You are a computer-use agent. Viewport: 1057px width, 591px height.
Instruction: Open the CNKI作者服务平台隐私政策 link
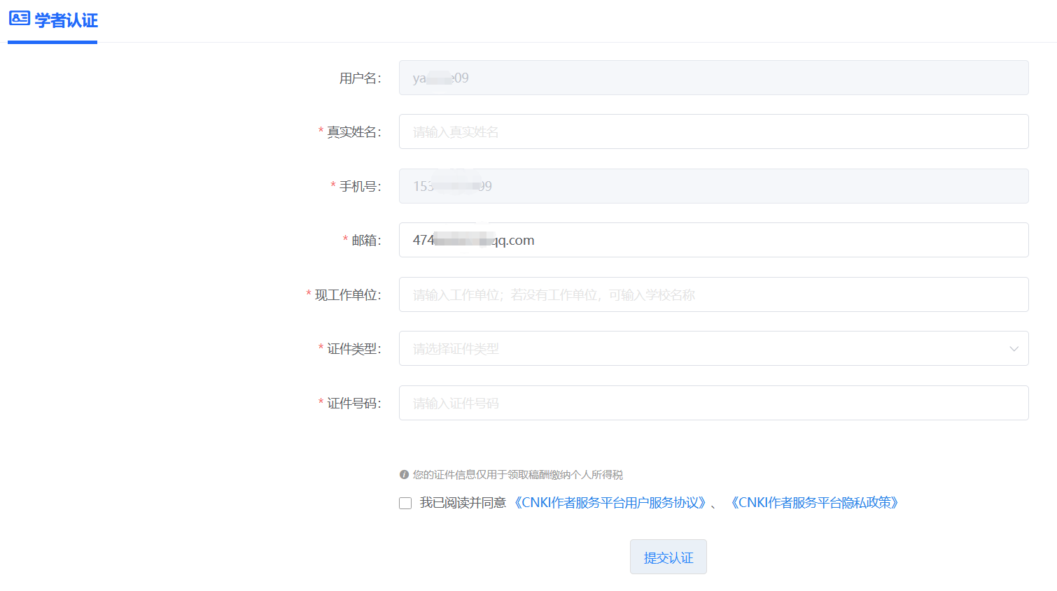pos(814,503)
